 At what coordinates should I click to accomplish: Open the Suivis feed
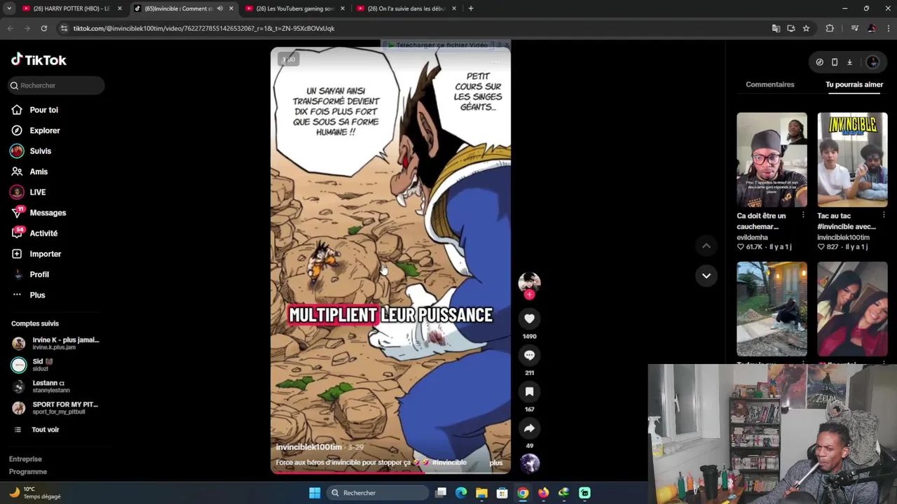point(40,151)
